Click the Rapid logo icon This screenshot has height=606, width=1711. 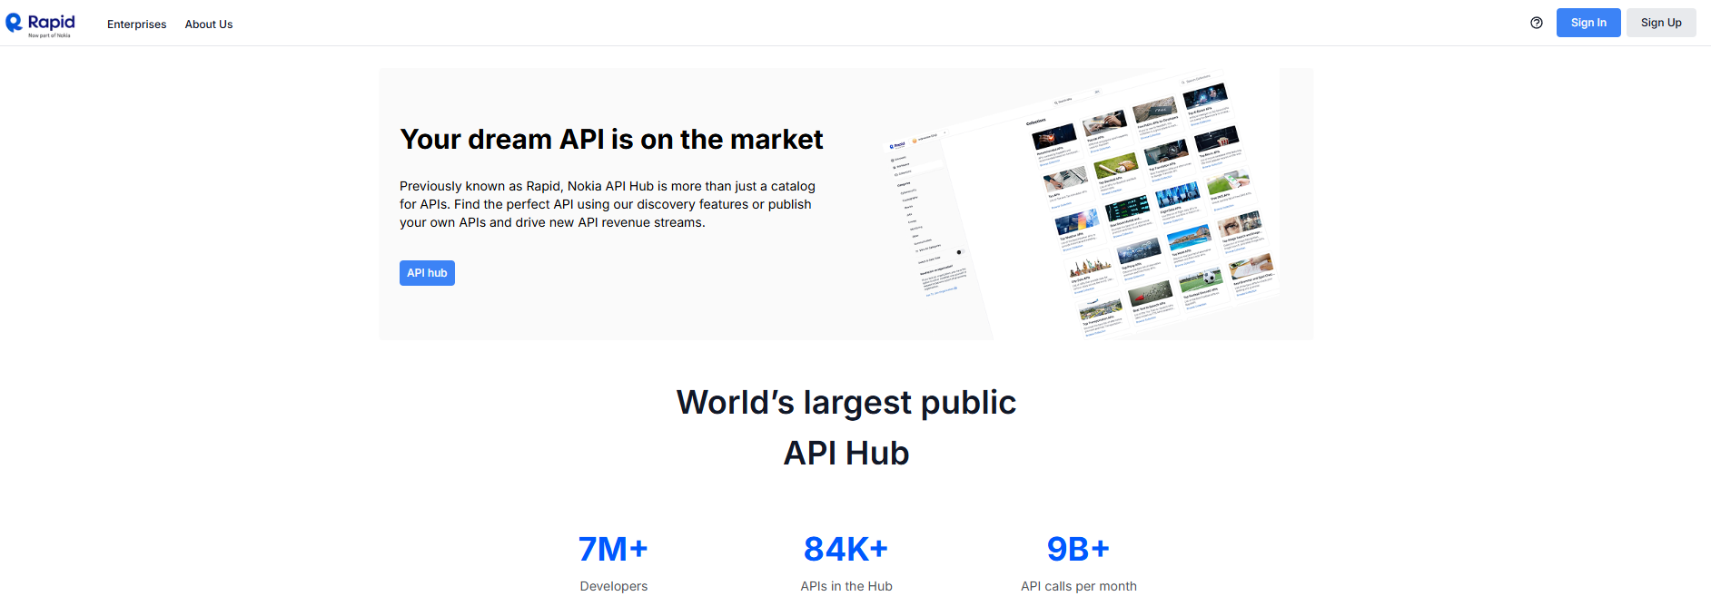15,23
